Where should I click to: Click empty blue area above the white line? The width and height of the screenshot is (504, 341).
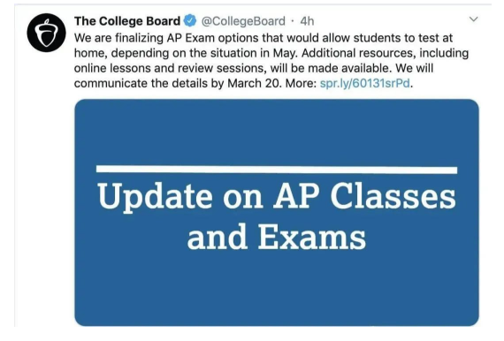tap(277, 132)
